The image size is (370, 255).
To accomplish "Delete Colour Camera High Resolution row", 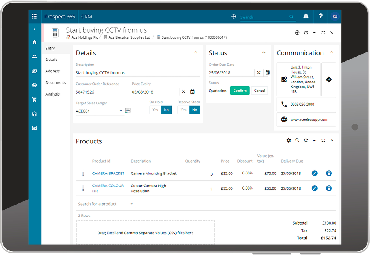I will tap(329, 188).
